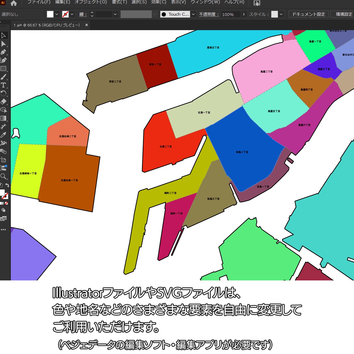The height and width of the screenshot is (354, 354).
Task: Reset to default fill and stroke
Action: (x=1, y=185)
